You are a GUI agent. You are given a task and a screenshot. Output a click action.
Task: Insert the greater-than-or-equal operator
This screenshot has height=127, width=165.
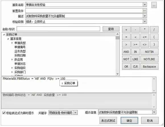click(x=135, y=44)
